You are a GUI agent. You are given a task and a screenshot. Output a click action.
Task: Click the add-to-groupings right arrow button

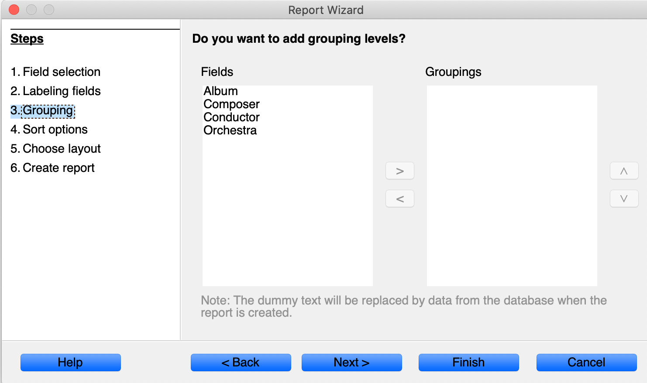coord(399,171)
